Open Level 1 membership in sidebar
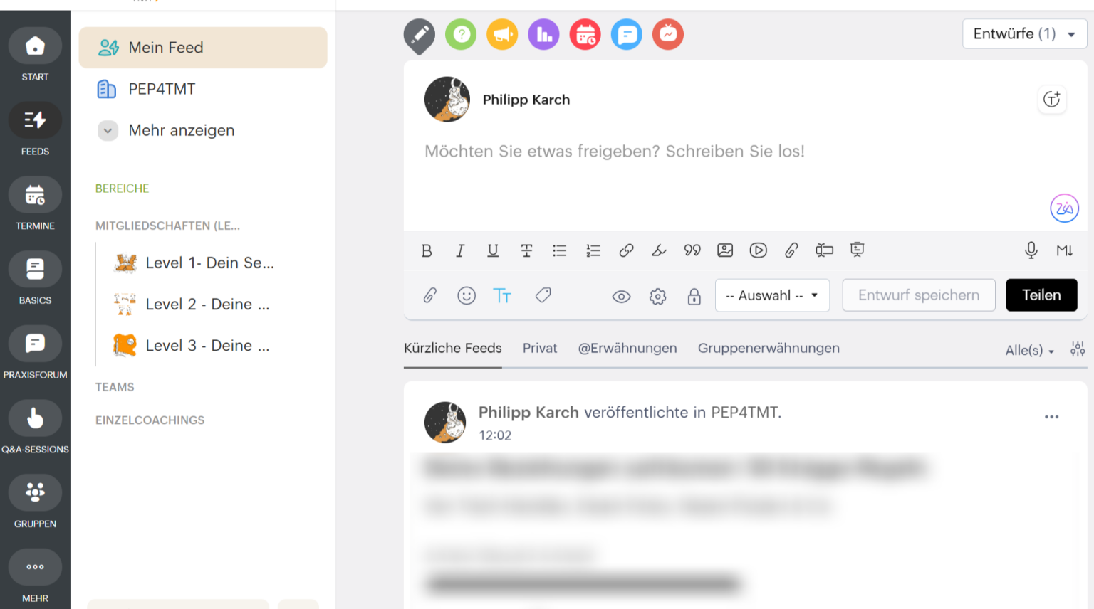The width and height of the screenshot is (1094, 609). click(x=209, y=263)
